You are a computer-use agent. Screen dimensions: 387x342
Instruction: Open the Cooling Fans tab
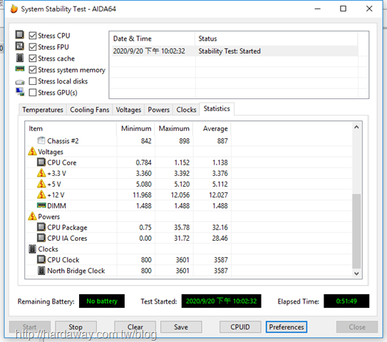[x=89, y=110]
